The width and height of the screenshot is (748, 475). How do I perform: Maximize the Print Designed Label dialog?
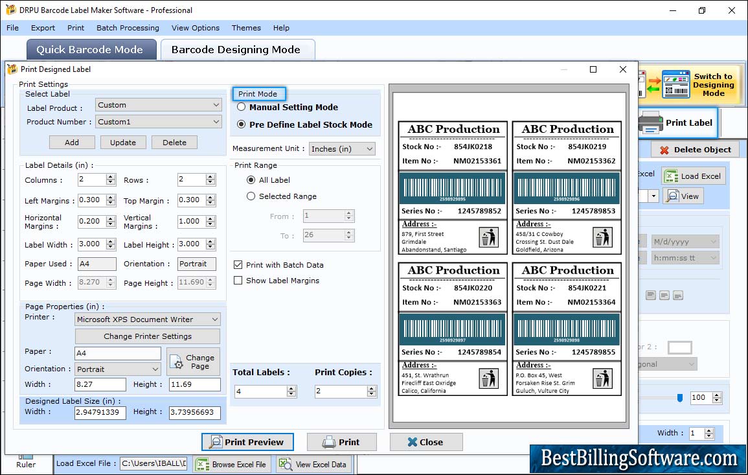[593, 69]
